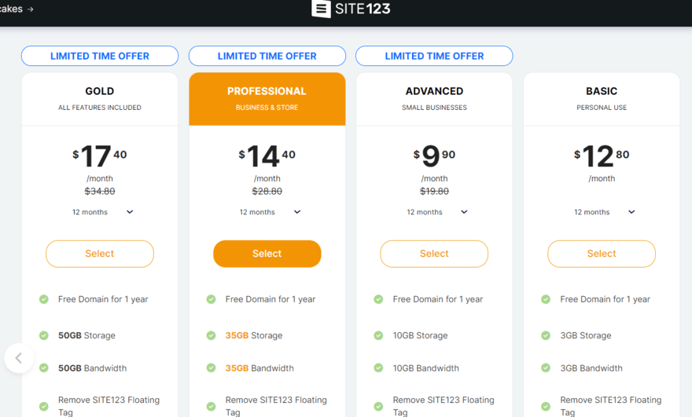This screenshot has width=692, height=417.
Task: Click '3GB Bandwidth' text in Basic
Action: coord(591,368)
